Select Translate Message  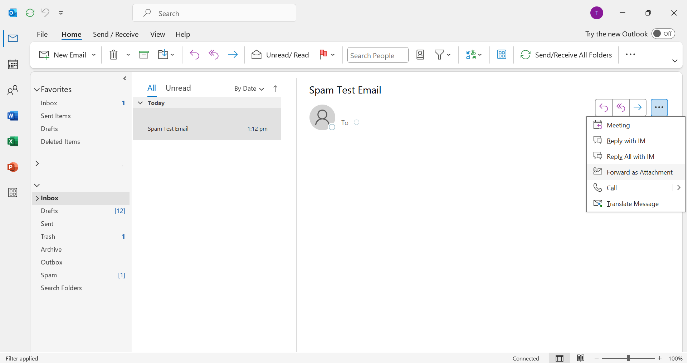pos(636,204)
